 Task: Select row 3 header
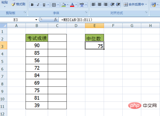[x=4, y=46]
